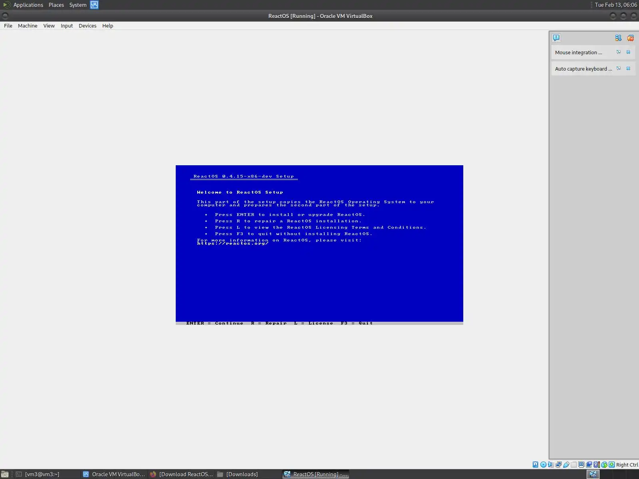Click the Press R to repair line
Viewport: 639px width, 479px height.
288,221
